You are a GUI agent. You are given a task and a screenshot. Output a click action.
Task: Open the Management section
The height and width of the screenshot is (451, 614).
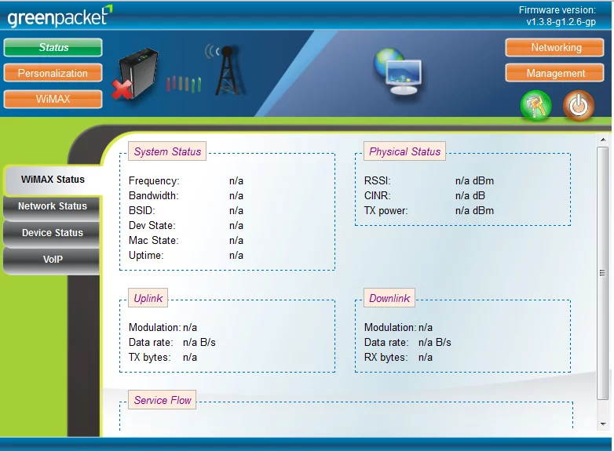tap(554, 73)
